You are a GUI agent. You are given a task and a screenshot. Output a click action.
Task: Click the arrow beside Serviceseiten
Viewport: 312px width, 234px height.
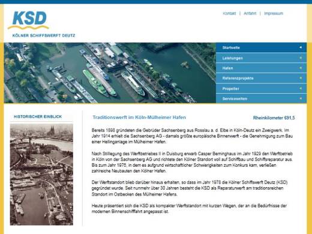click(301, 98)
